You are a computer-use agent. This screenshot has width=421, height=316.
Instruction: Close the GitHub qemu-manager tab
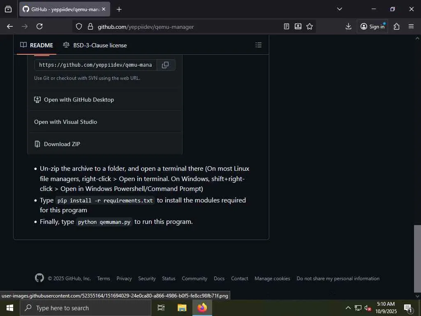click(x=104, y=9)
